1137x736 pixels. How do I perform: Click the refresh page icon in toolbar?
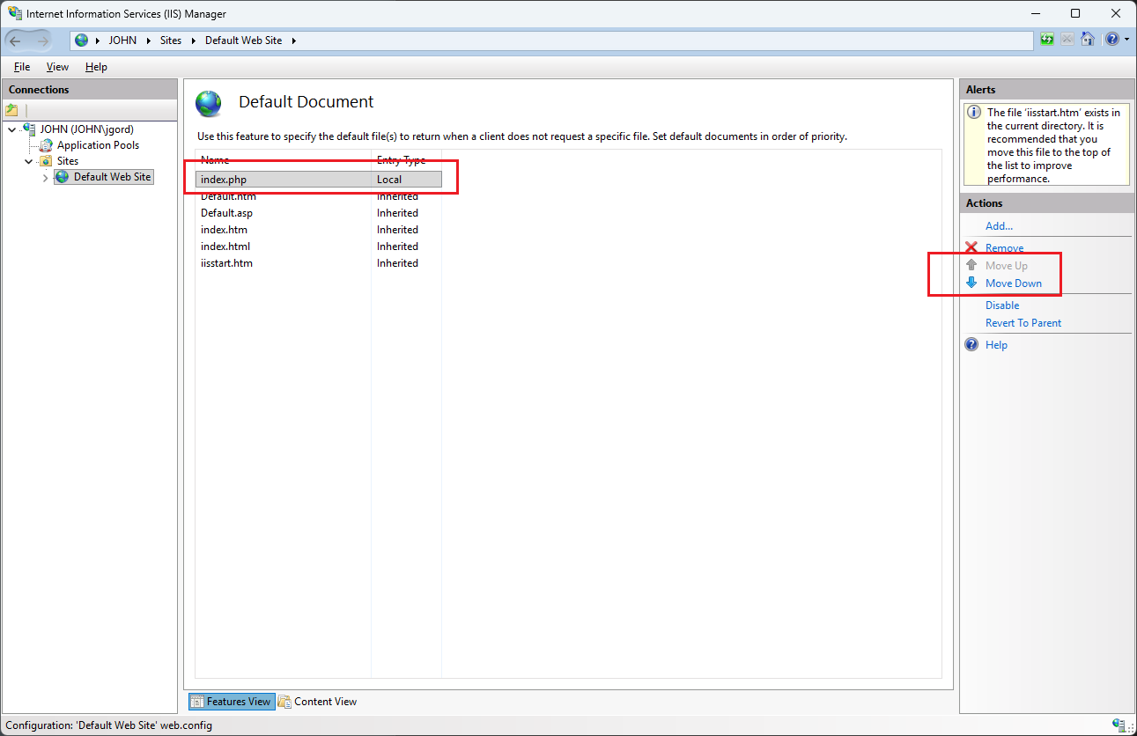tap(1046, 40)
